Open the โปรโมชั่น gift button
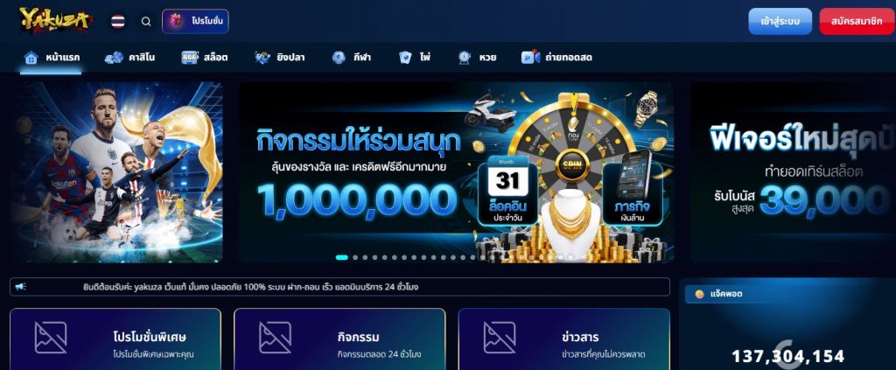Image resolution: width=896 pixels, height=370 pixels. 195,21
